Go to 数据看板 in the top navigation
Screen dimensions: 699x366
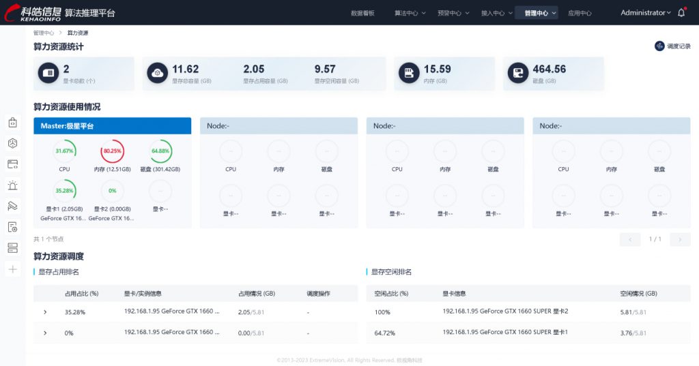(362, 13)
